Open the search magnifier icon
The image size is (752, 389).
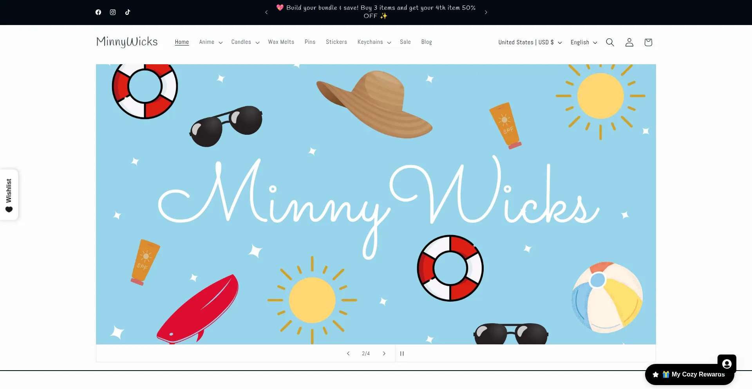click(x=610, y=42)
